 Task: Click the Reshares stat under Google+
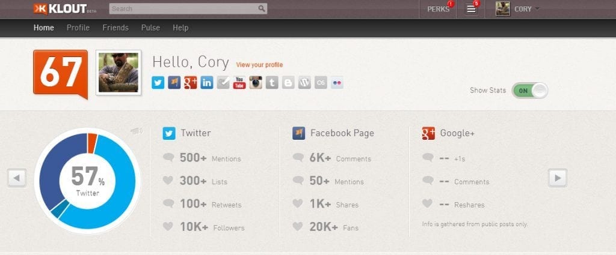pyautogui.click(x=454, y=204)
